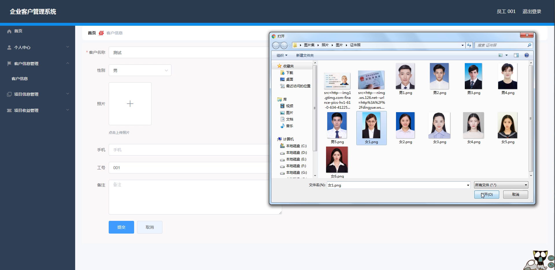The width and height of the screenshot is (555, 270).
Task: Toggle the preview pane icon
Action: [516, 55]
